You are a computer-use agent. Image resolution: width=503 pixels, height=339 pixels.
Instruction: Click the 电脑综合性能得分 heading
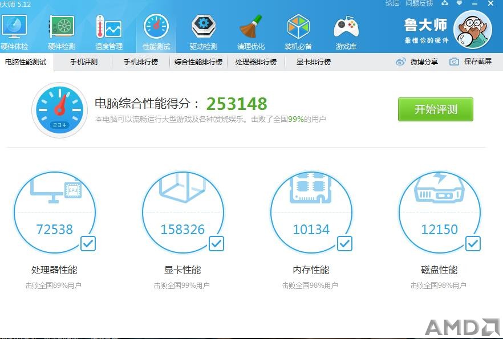point(146,104)
